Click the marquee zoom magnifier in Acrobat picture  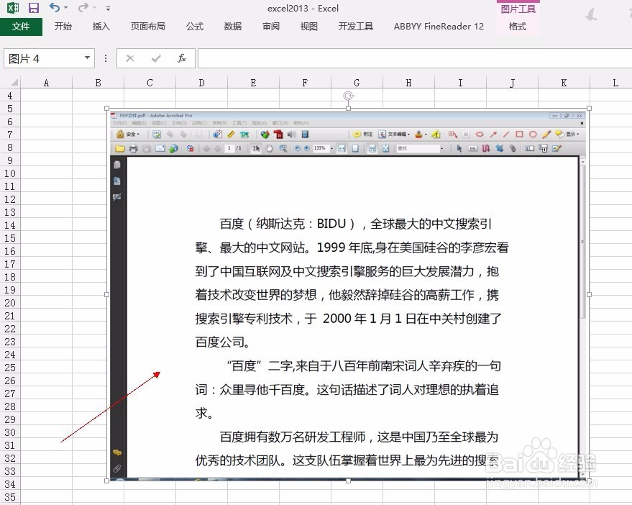pos(283,148)
